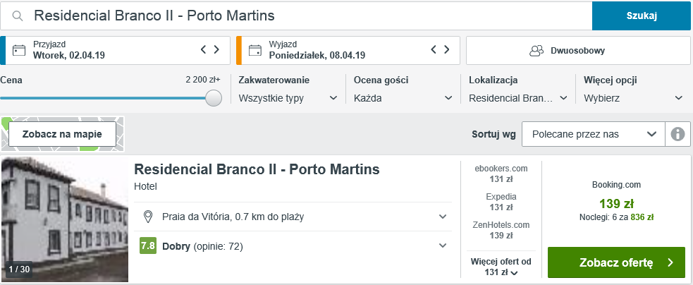693x285 pixels.
Task: Adjust the Cena price slider handle
Action: point(214,98)
